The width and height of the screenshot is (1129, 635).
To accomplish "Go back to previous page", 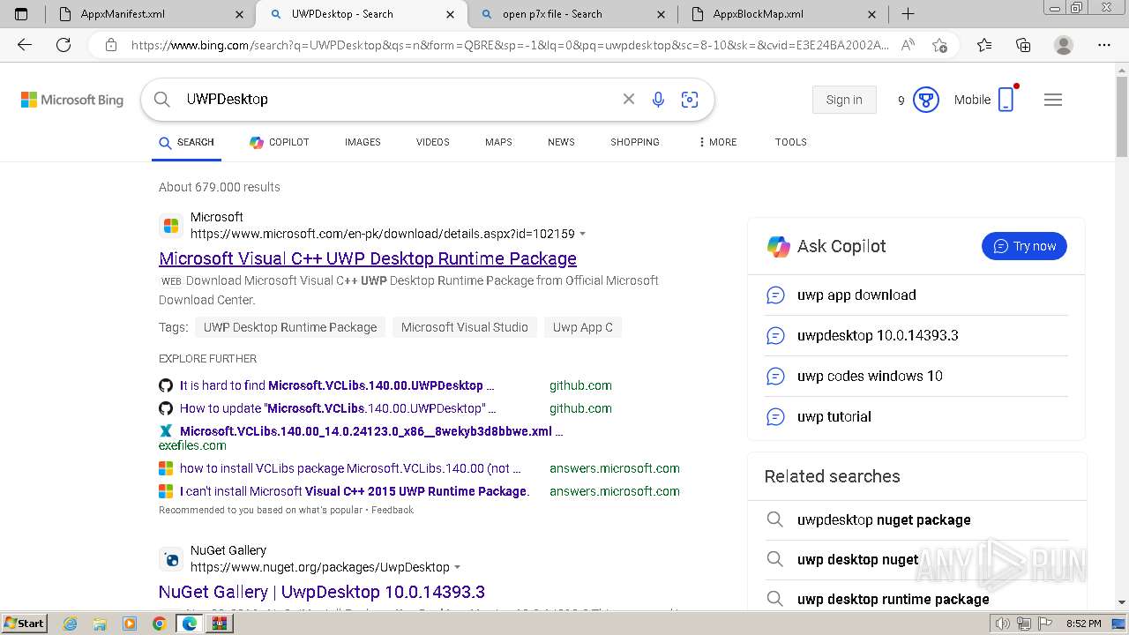I will click(x=25, y=45).
